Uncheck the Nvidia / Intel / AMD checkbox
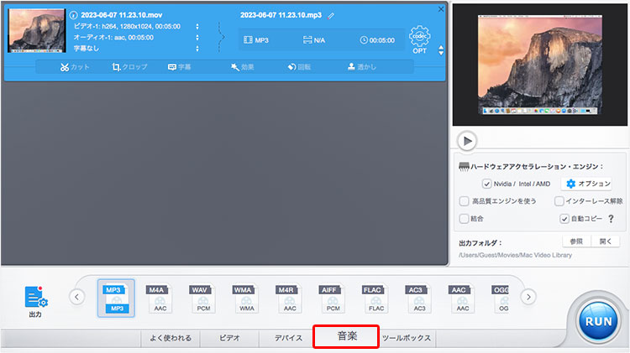 (486, 184)
